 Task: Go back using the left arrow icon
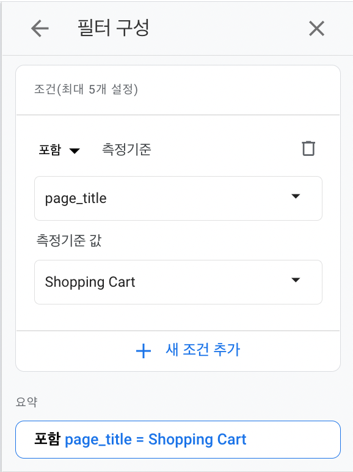(40, 29)
